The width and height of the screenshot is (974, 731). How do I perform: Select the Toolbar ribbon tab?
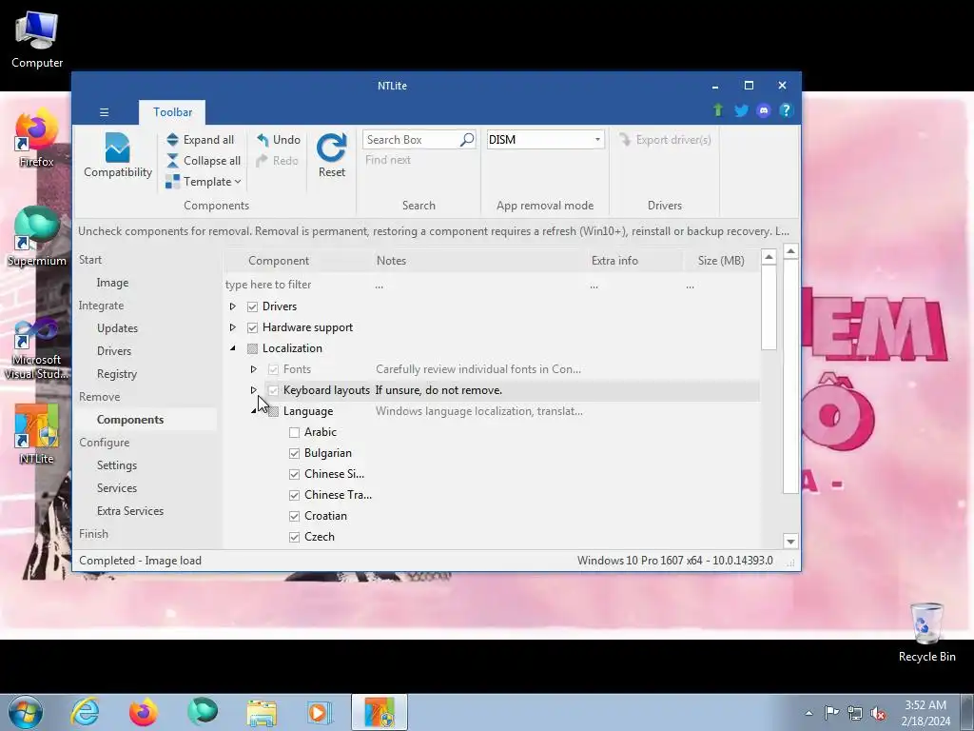(x=173, y=112)
